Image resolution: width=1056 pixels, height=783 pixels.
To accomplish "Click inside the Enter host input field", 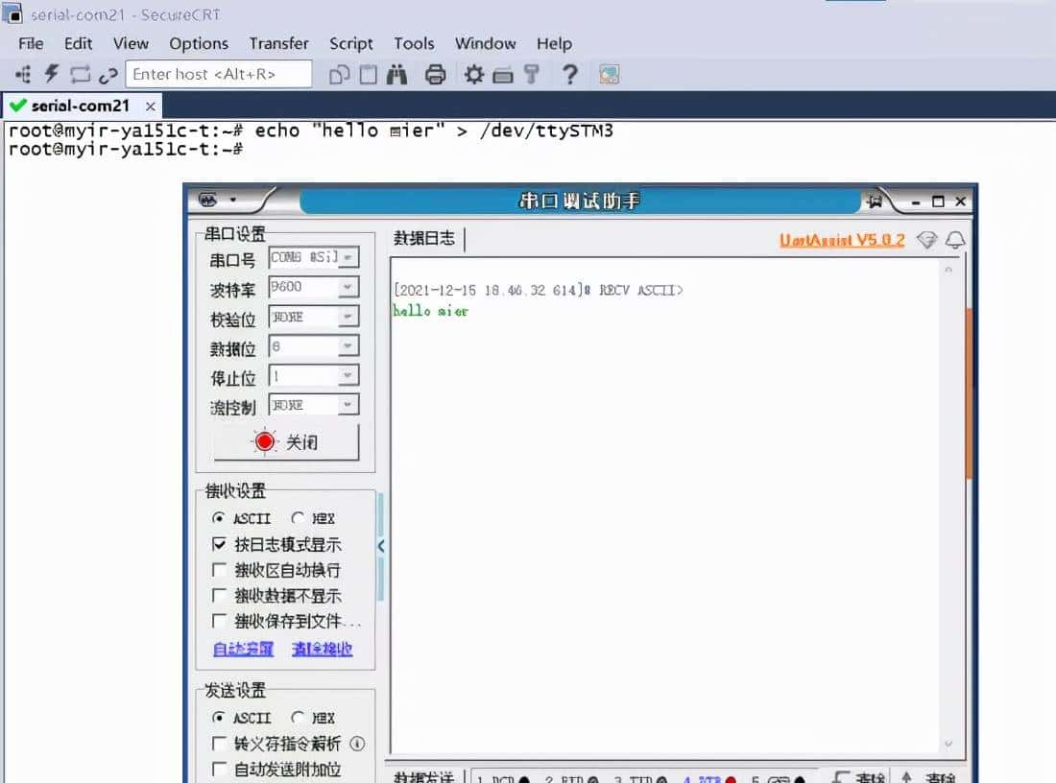I will (219, 74).
